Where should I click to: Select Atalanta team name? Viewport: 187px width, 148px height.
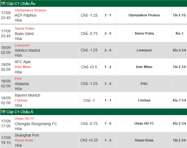coord(22,84)
